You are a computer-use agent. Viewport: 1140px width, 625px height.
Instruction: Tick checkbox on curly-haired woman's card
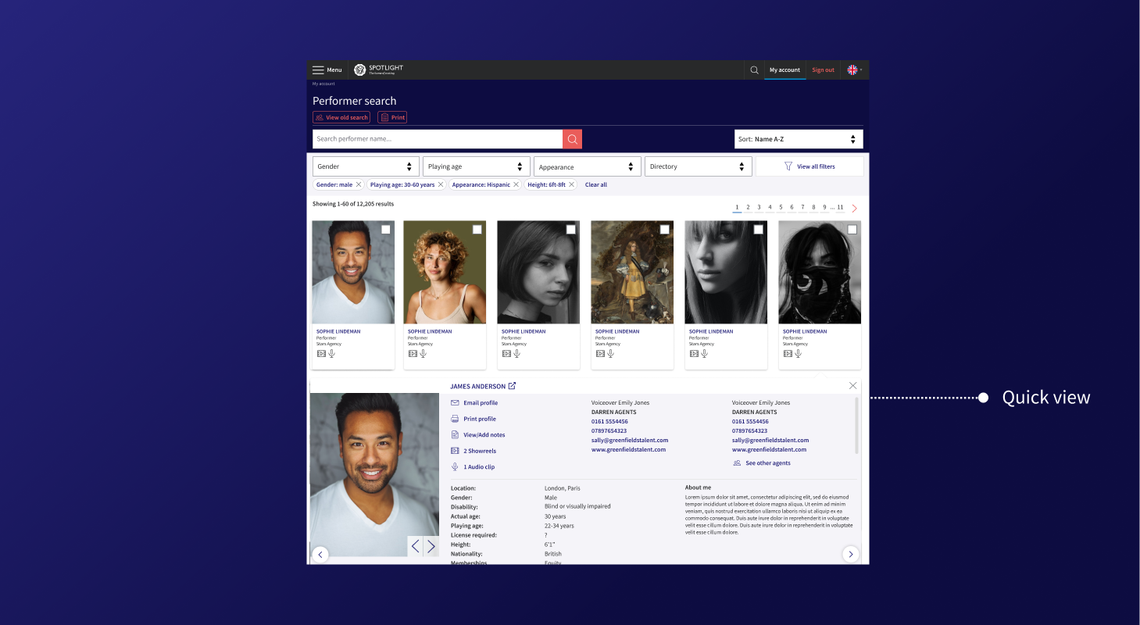[x=477, y=229]
